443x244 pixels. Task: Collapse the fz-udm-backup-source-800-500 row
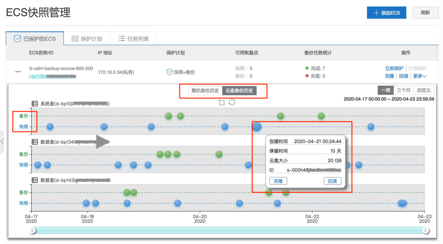(18, 72)
